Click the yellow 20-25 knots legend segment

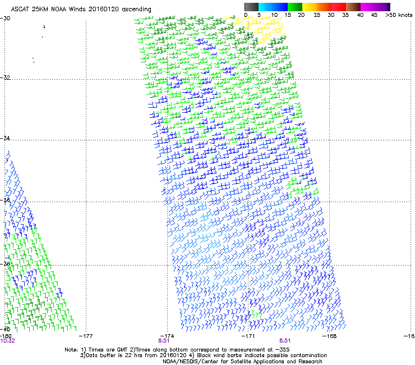pyautogui.click(x=310, y=7)
